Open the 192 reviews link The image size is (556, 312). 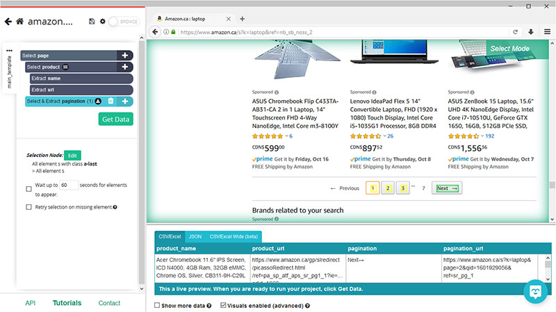pyautogui.click(x=490, y=136)
